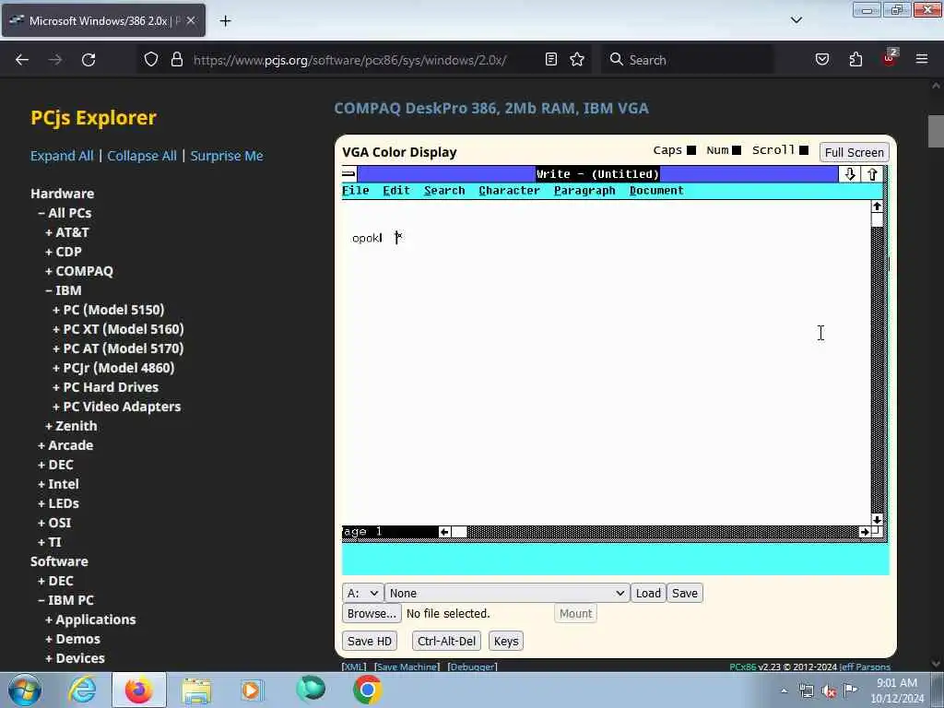Image resolution: width=944 pixels, height=708 pixels.
Task: Click Write window maximize up-arrow icon
Action: (872, 174)
